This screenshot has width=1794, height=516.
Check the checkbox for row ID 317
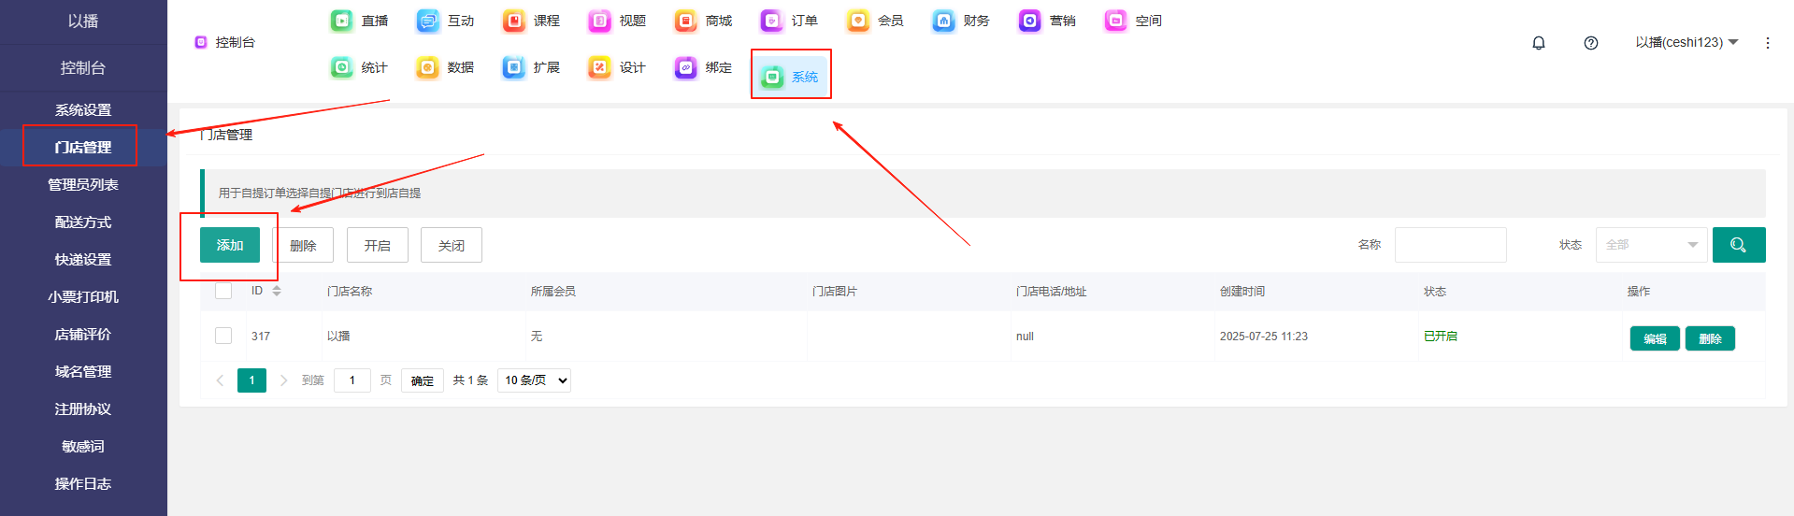(x=223, y=336)
